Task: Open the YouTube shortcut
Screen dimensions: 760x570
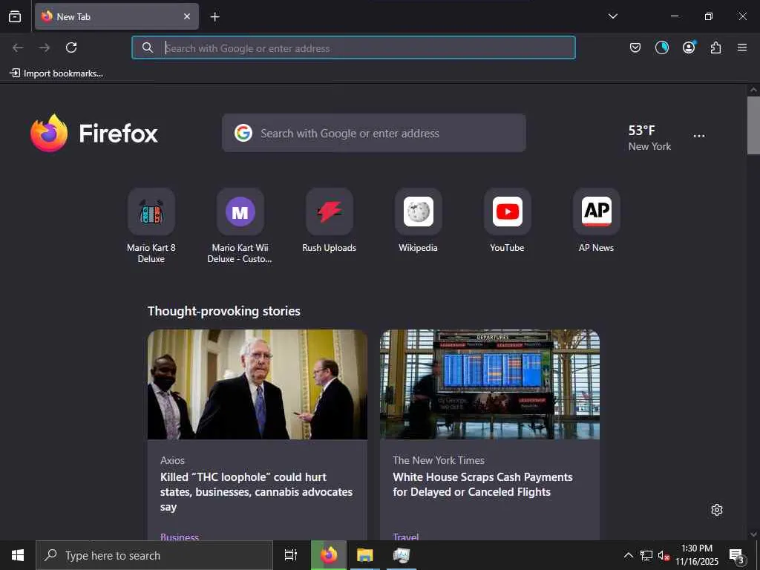Action: [x=507, y=220]
